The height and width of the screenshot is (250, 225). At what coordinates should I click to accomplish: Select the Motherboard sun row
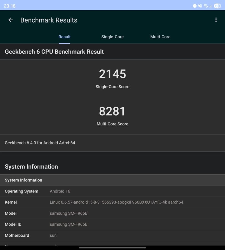[112, 235]
